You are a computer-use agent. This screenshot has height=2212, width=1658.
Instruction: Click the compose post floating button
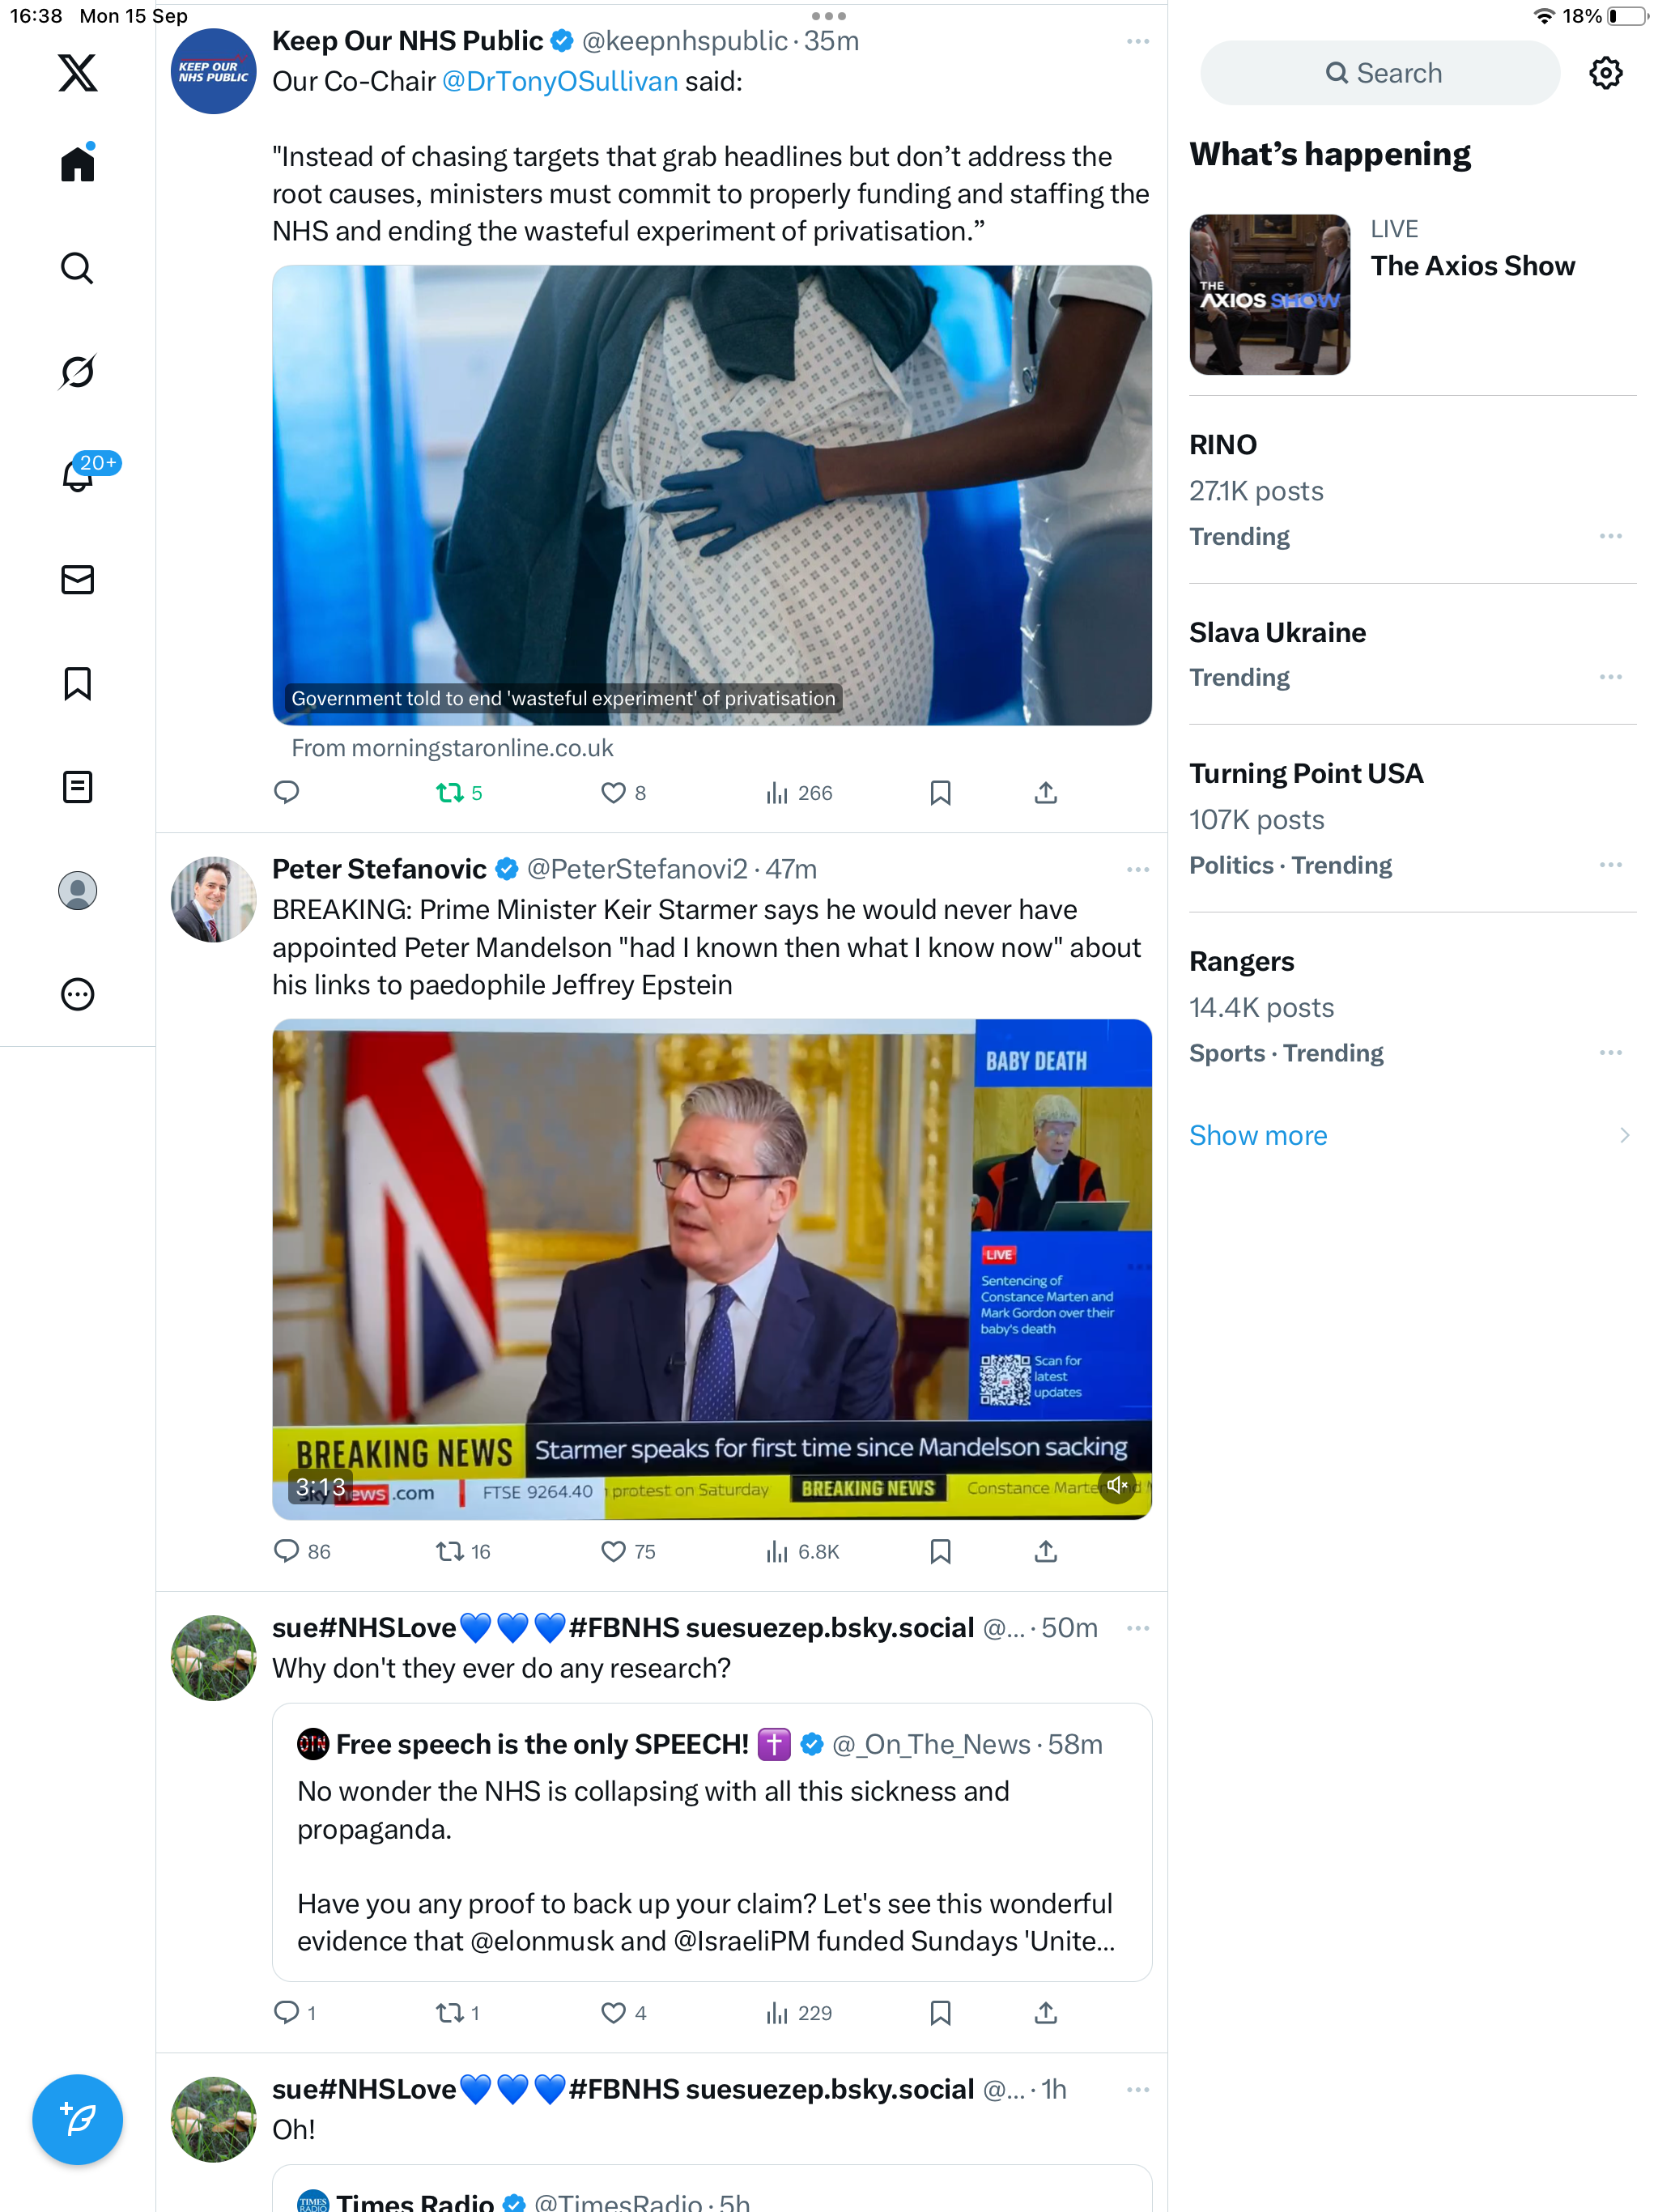click(77, 2119)
